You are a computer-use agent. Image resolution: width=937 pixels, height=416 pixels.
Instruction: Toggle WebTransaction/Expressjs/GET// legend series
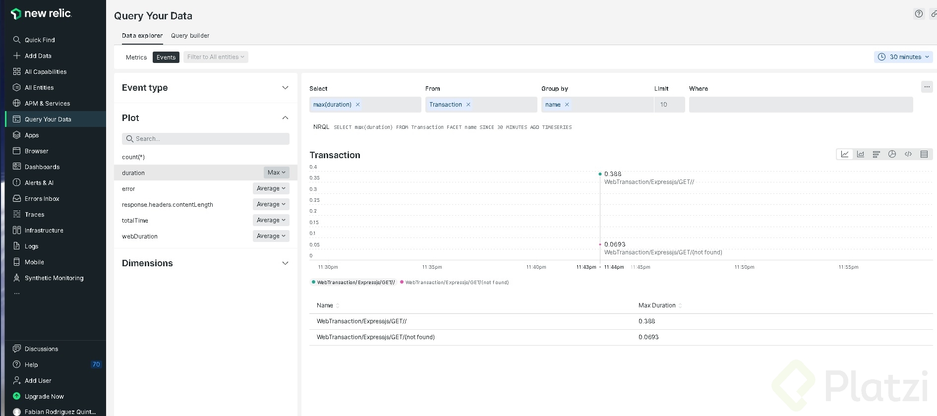(x=353, y=282)
